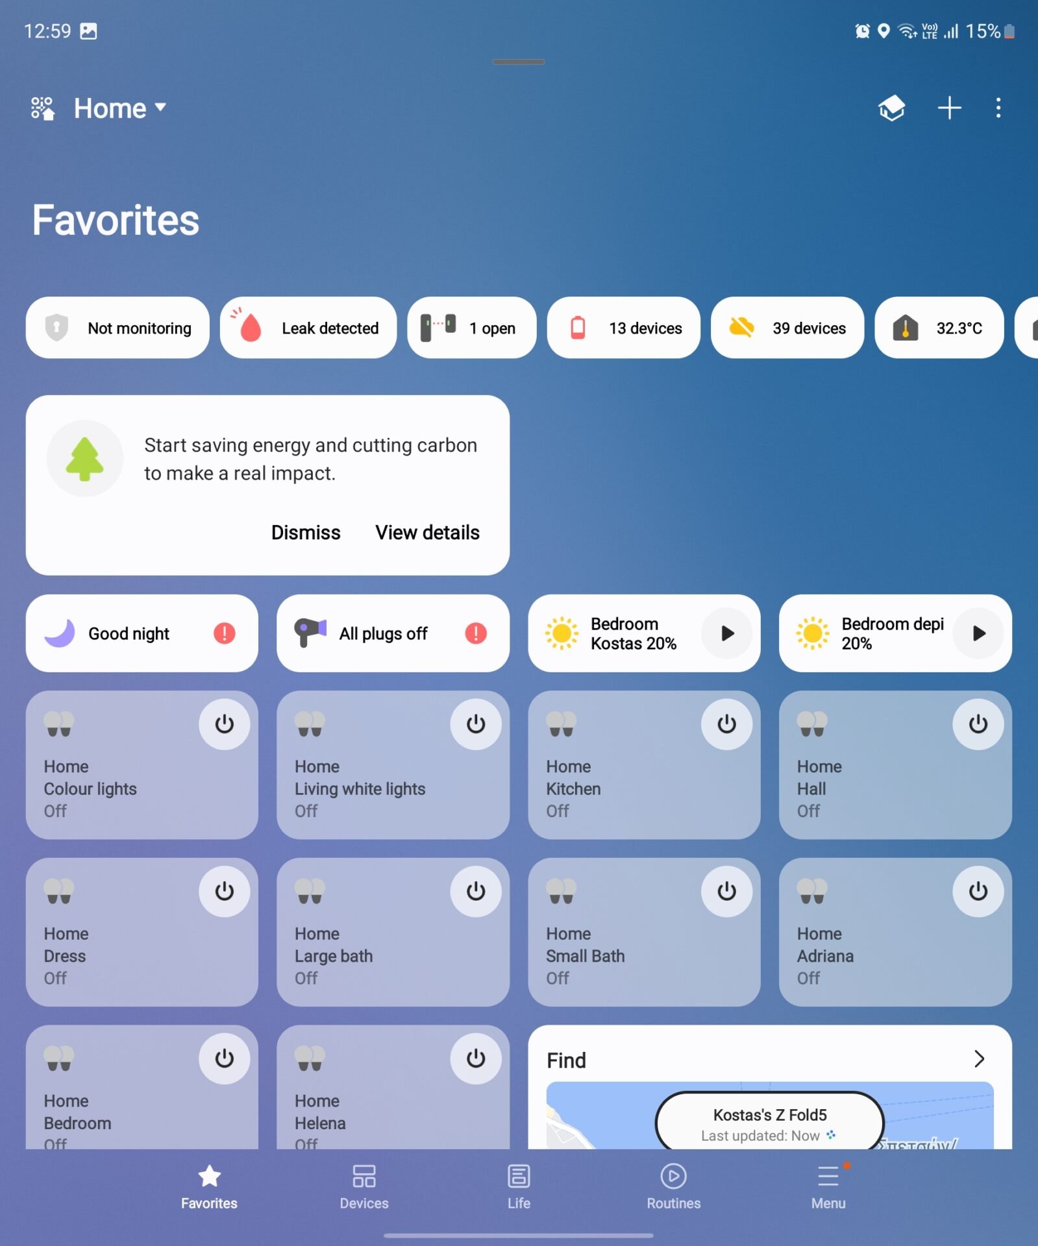Open the Leak detected status chip
Image resolution: width=1038 pixels, height=1246 pixels.
coord(308,328)
